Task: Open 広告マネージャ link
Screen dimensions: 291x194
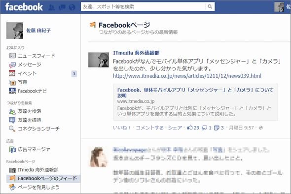Action: coord(34,149)
